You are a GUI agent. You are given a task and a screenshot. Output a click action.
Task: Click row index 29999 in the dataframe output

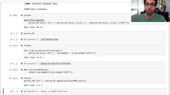coord(27,4)
